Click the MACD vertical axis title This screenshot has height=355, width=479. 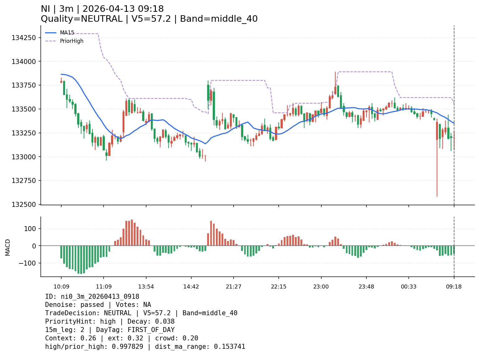pos(8,247)
